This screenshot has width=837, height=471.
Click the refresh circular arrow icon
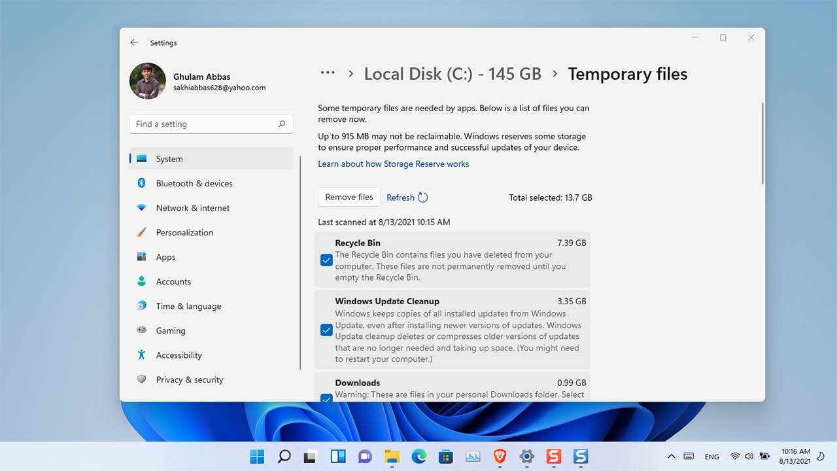(422, 198)
